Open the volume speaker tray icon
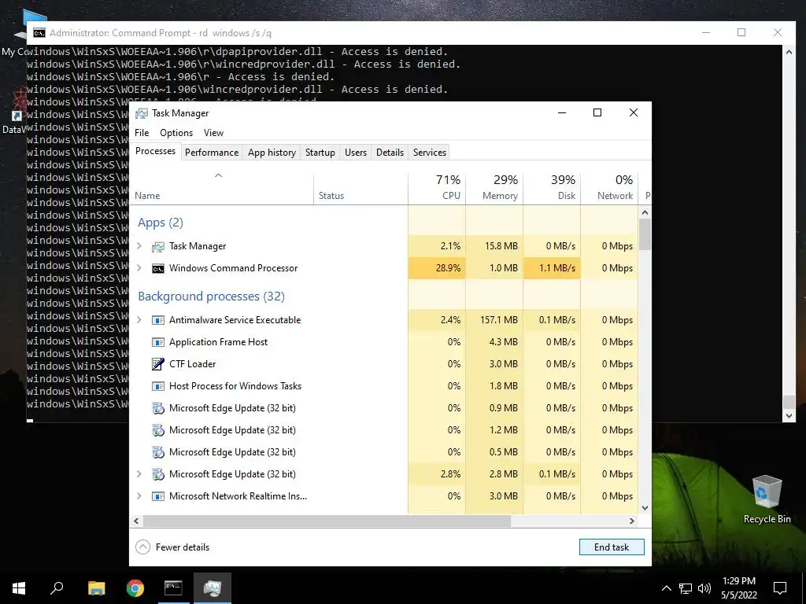The image size is (806, 604). click(x=704, y=588)
